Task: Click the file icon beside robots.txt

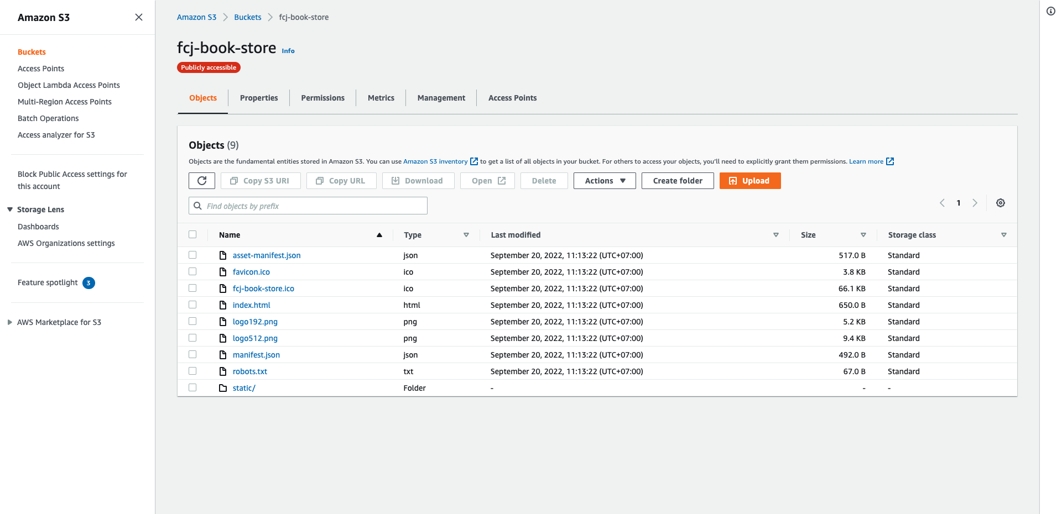Action: (223, 371)
